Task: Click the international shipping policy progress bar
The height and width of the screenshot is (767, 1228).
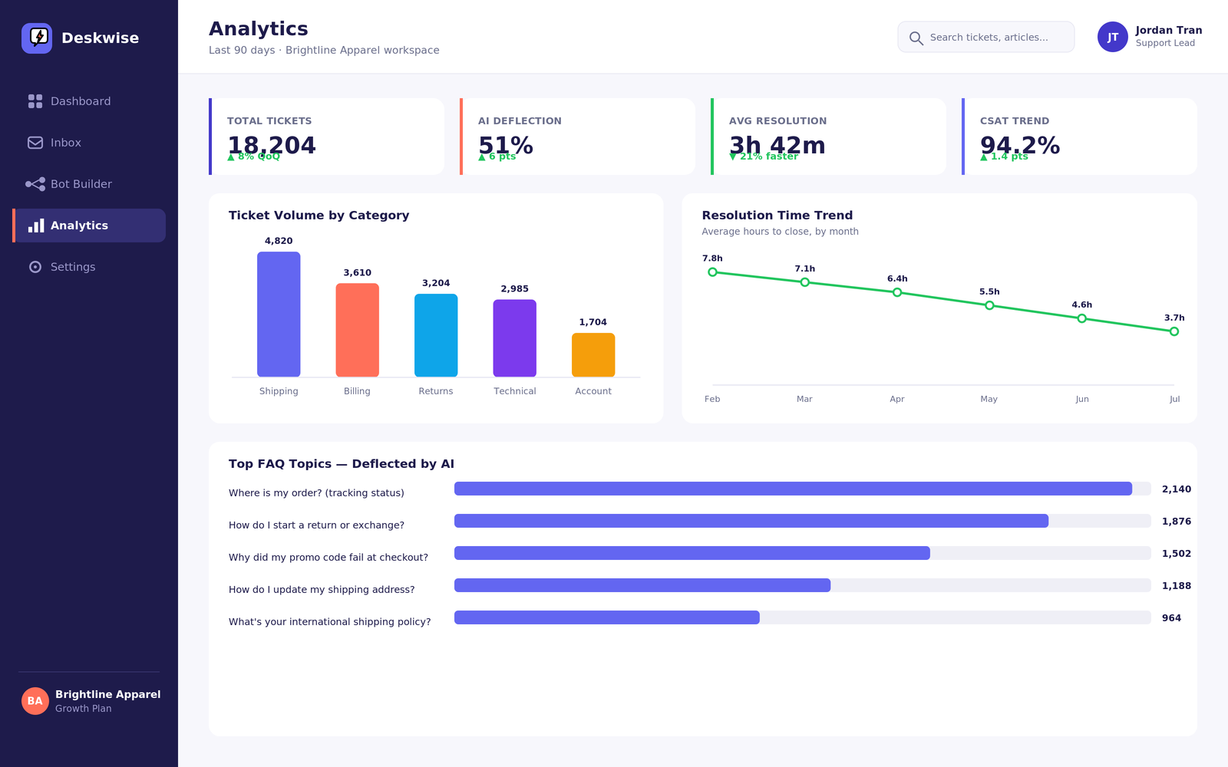Action: coord(803,617)
